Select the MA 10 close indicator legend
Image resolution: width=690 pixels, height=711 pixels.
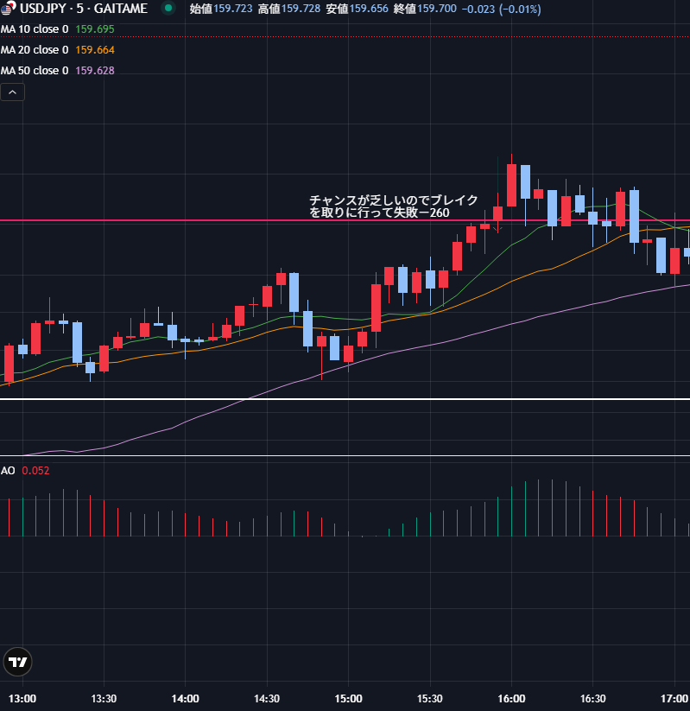pos(35,29)
